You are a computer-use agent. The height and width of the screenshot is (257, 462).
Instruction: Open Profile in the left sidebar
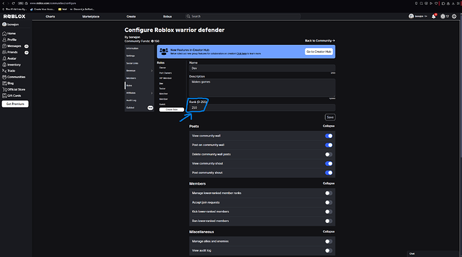(9, 39)
